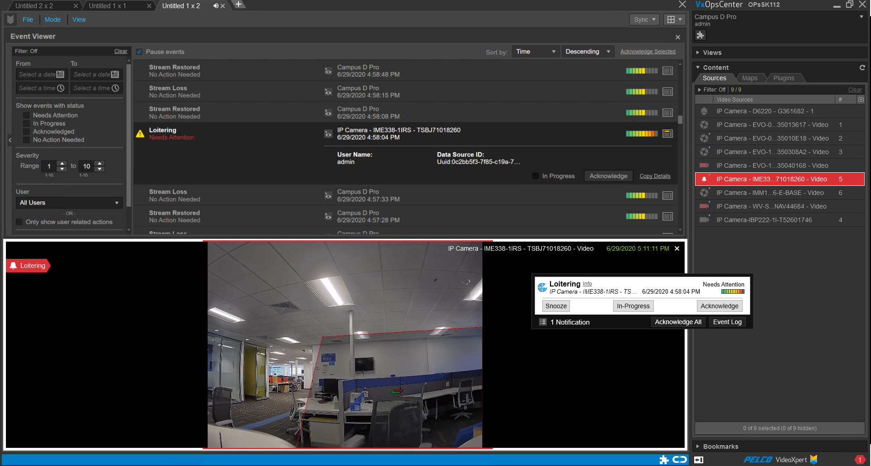This screenshot has width=871, height=466.
Task: Check In Progress on the Loitering event
Action: 535,176
